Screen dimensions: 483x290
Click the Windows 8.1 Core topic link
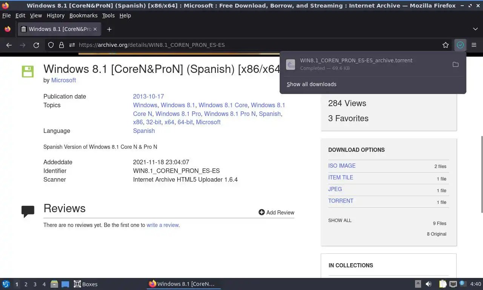tap(223, 105)
